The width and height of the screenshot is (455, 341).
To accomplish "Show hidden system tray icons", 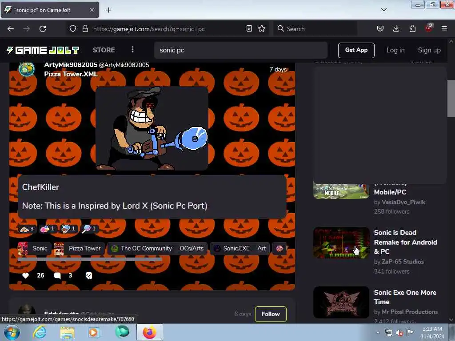I will [378, 333].
